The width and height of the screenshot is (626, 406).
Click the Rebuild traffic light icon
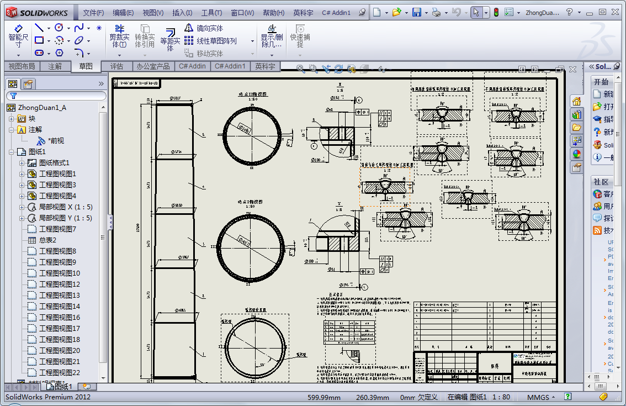(x=496, y=12)
